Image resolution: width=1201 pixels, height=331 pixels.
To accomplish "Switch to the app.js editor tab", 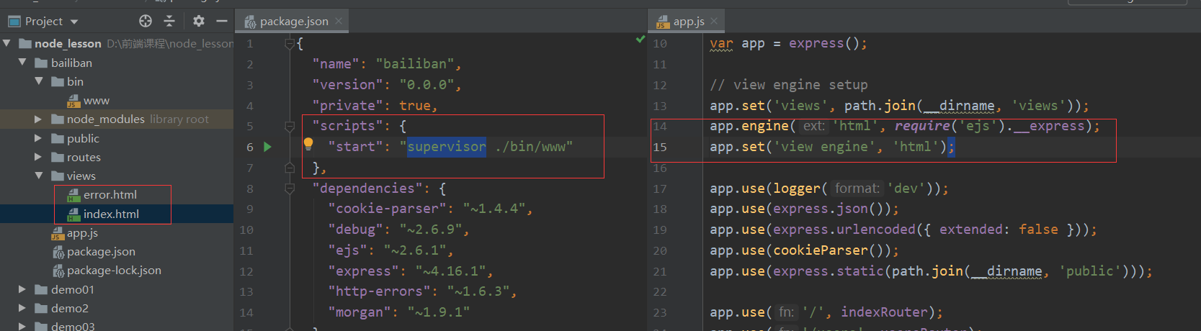I will pos(688,22).
